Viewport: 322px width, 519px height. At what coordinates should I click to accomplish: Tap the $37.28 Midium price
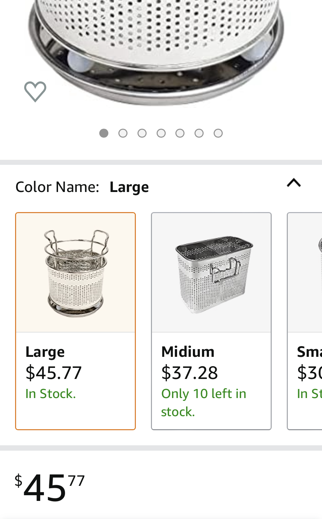(x=190, y=373)
